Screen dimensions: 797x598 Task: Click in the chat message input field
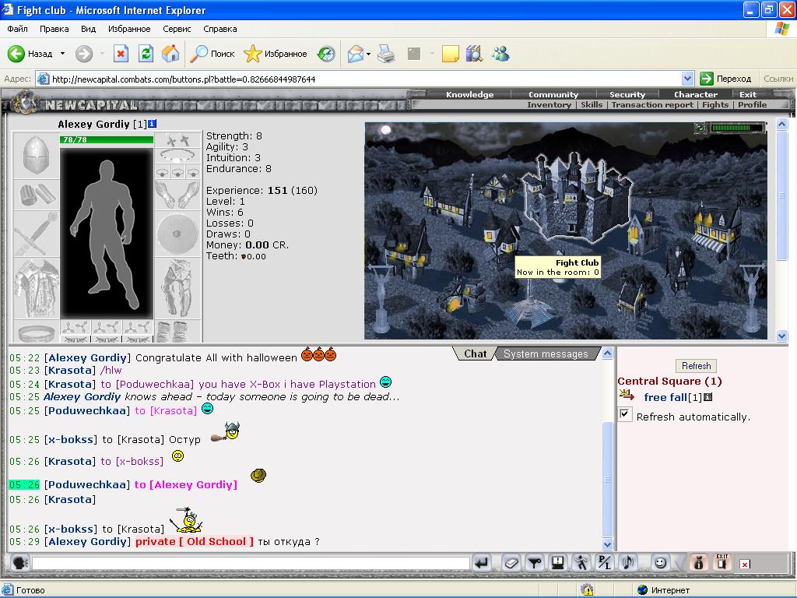tap(251, 564)
